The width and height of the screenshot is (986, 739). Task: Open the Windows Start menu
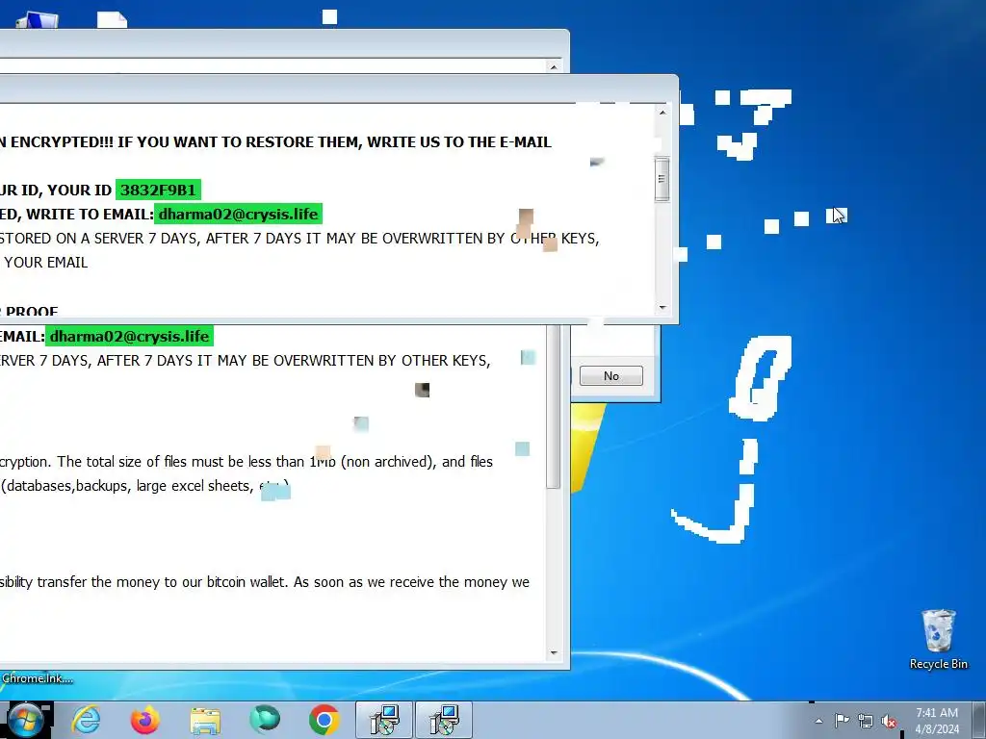click(24, 720)
